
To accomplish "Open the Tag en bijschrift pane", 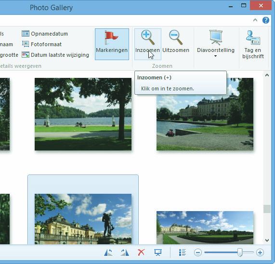I will [253, 44].
